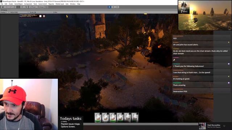Click the white square debug toggle
232x130 pixels.
pyautogui.click(x=40, y=16)
